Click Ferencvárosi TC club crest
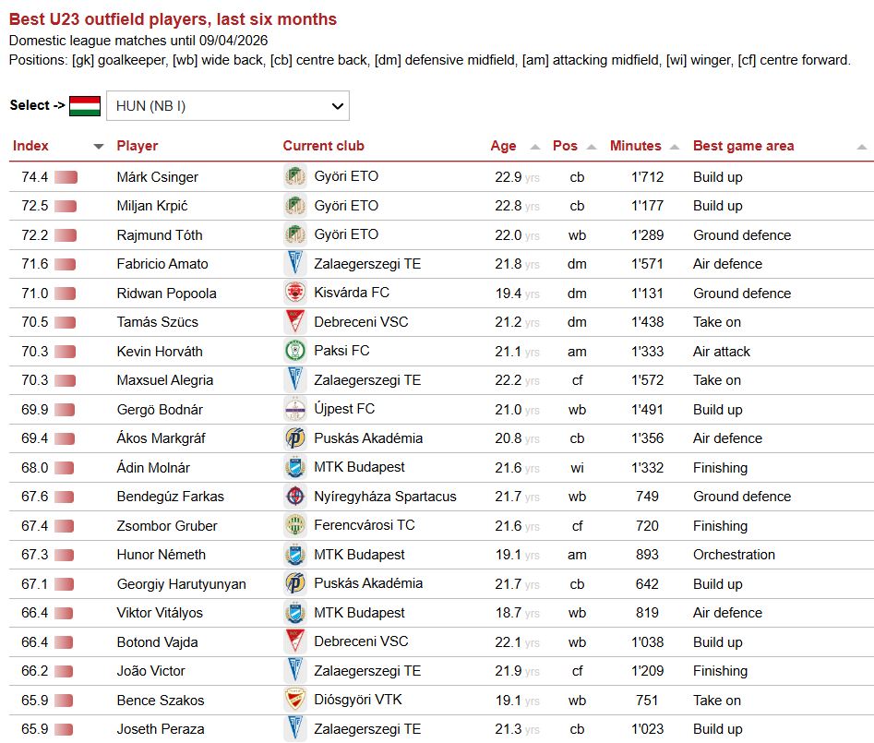This screenshot has height=743, width=874. point(295,525)
